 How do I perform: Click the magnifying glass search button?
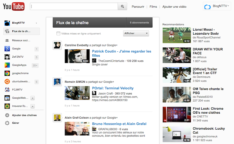(x=122, y=6)
